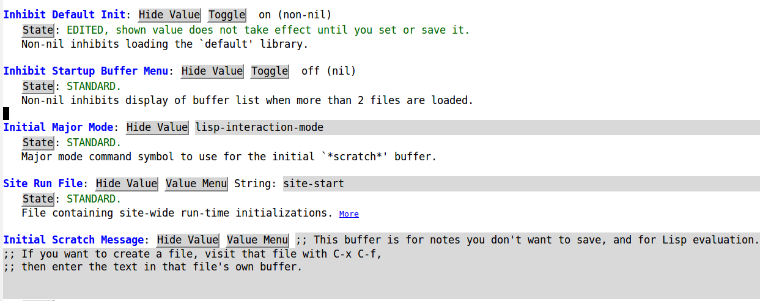The height and width of the screenshot is (301, 760).
Task: Select the Initial Scratch Message option name
Action: [x=73, y=240]
